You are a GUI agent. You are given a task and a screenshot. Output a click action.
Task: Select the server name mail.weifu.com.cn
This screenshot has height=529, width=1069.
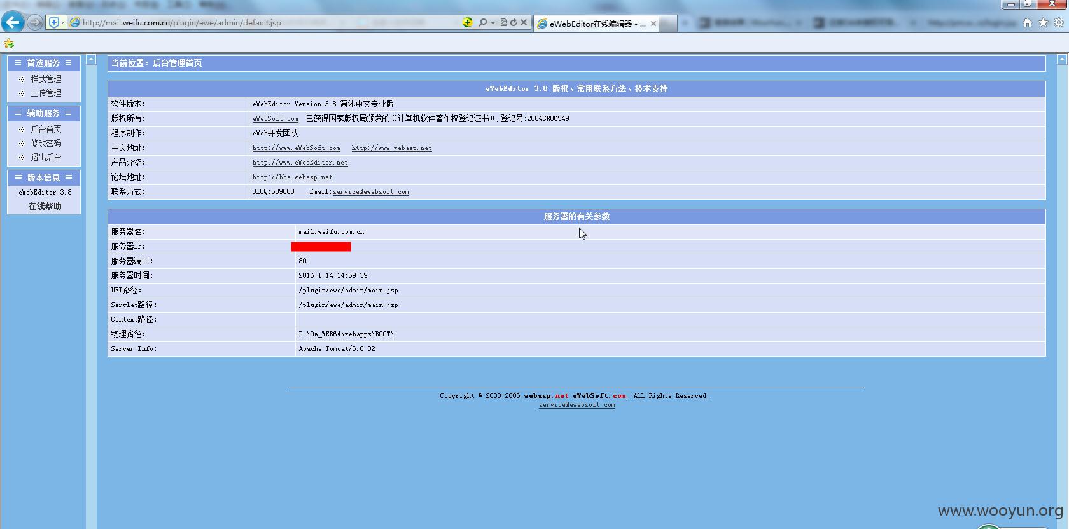331,231
